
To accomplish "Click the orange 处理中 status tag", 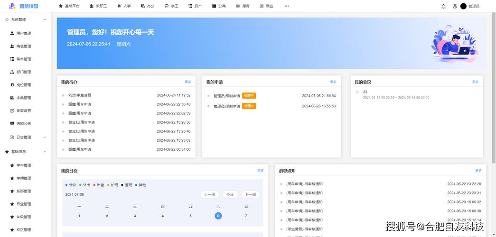I will (x=249, y=96).
